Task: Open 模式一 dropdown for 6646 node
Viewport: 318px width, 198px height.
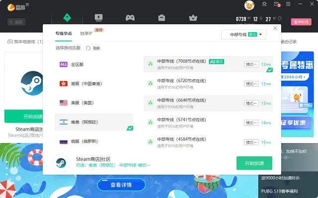Action: tap(251, 103)
